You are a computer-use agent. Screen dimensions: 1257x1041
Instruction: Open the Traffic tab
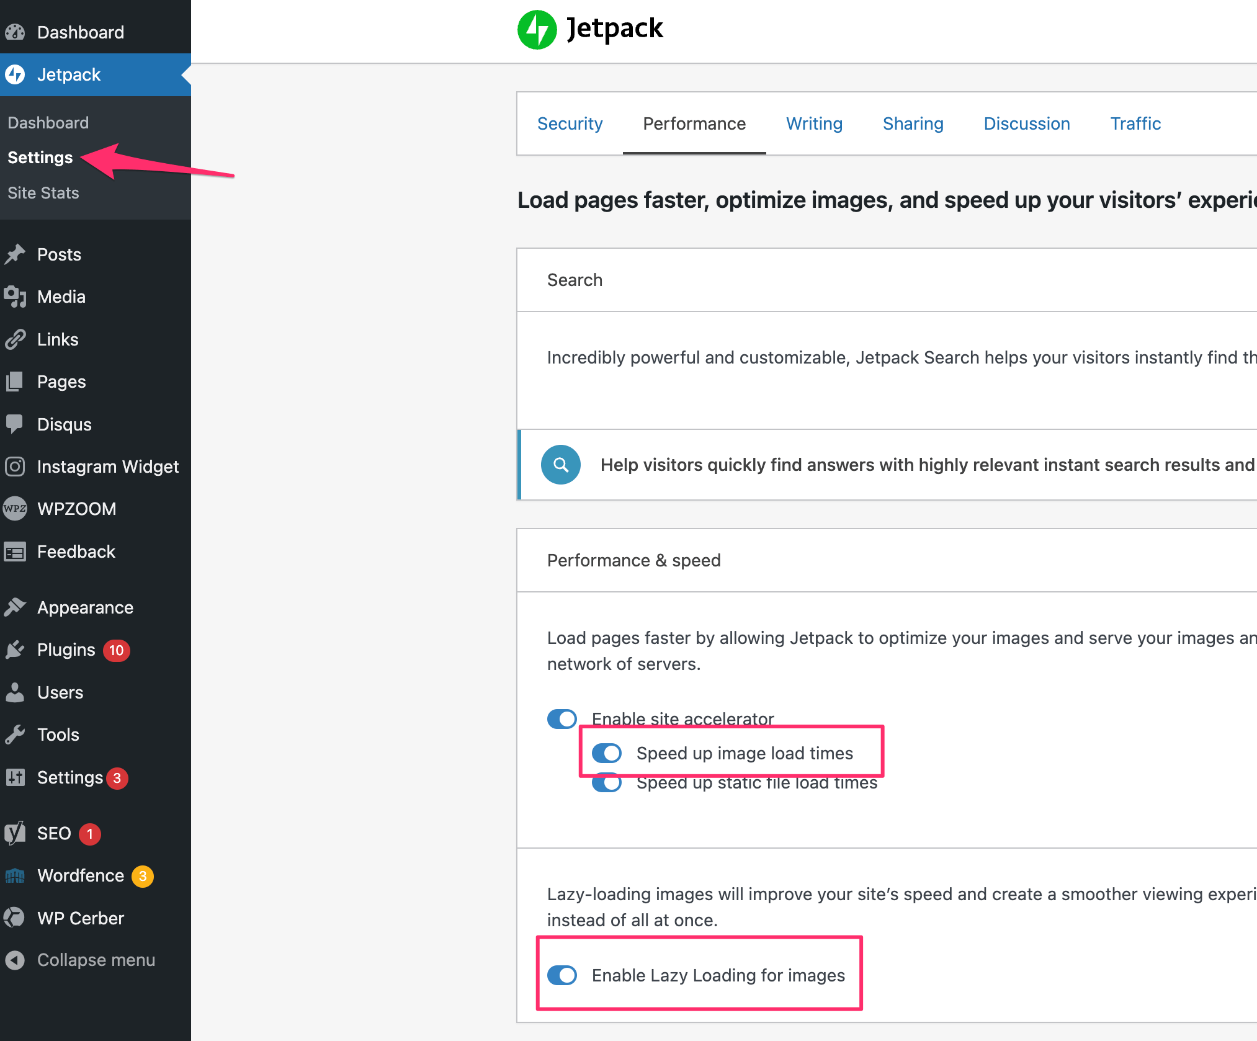[x=1135, y=123]
